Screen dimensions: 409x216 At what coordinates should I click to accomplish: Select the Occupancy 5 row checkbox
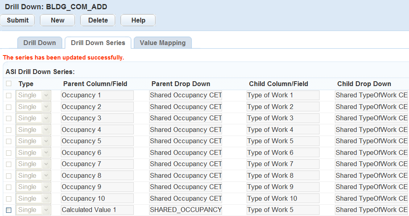[9, 141]
